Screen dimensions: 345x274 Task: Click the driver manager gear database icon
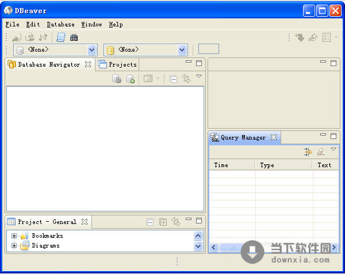117,79
